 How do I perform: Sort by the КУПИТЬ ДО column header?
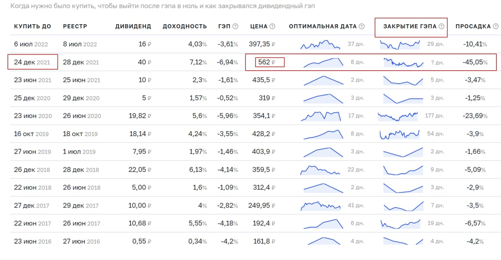point(33,26)
